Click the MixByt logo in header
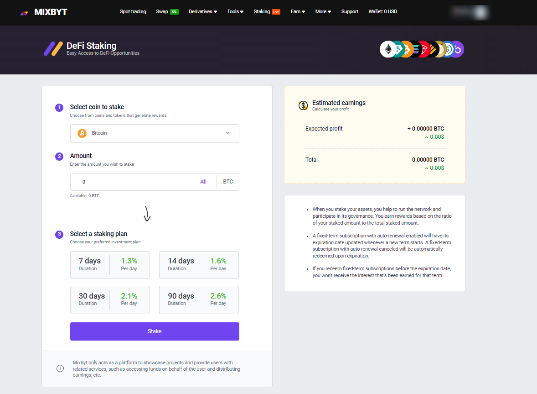 coord(44,12)
